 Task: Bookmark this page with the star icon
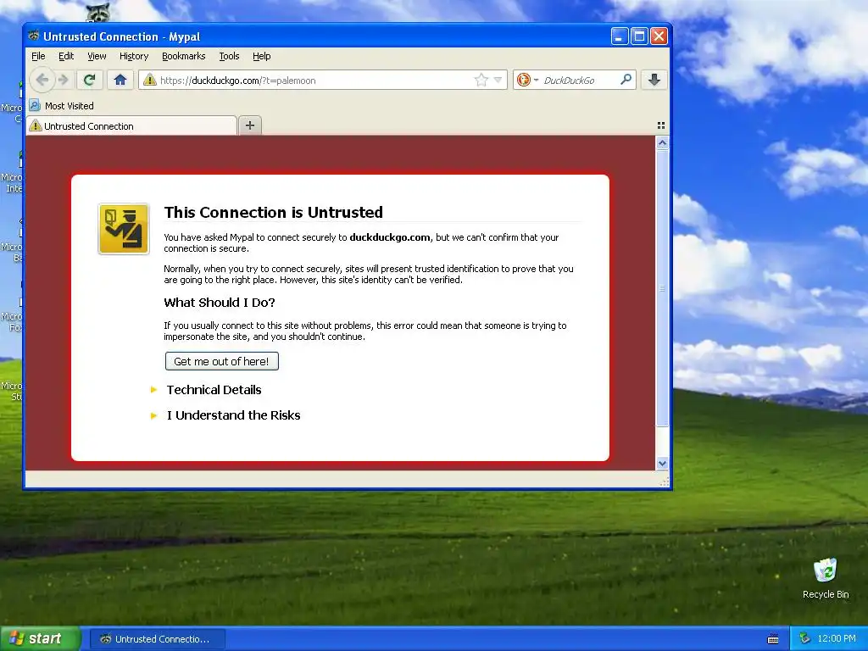(481, 81)
